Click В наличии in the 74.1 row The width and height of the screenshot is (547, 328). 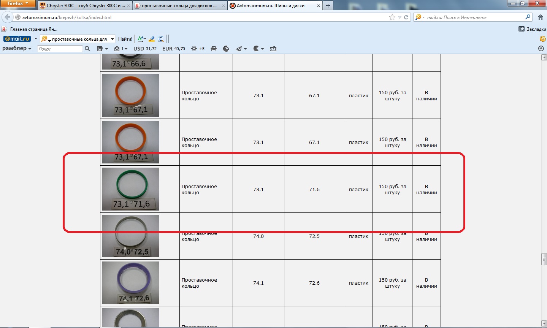[427, 283]
